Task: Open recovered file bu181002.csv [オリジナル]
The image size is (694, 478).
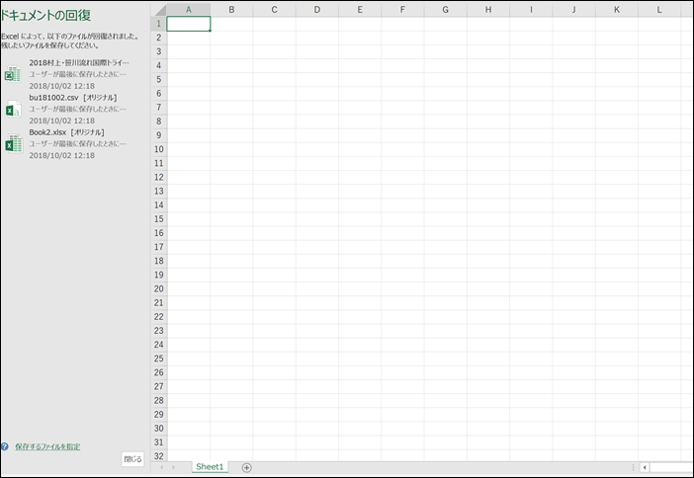Action: 73,98
